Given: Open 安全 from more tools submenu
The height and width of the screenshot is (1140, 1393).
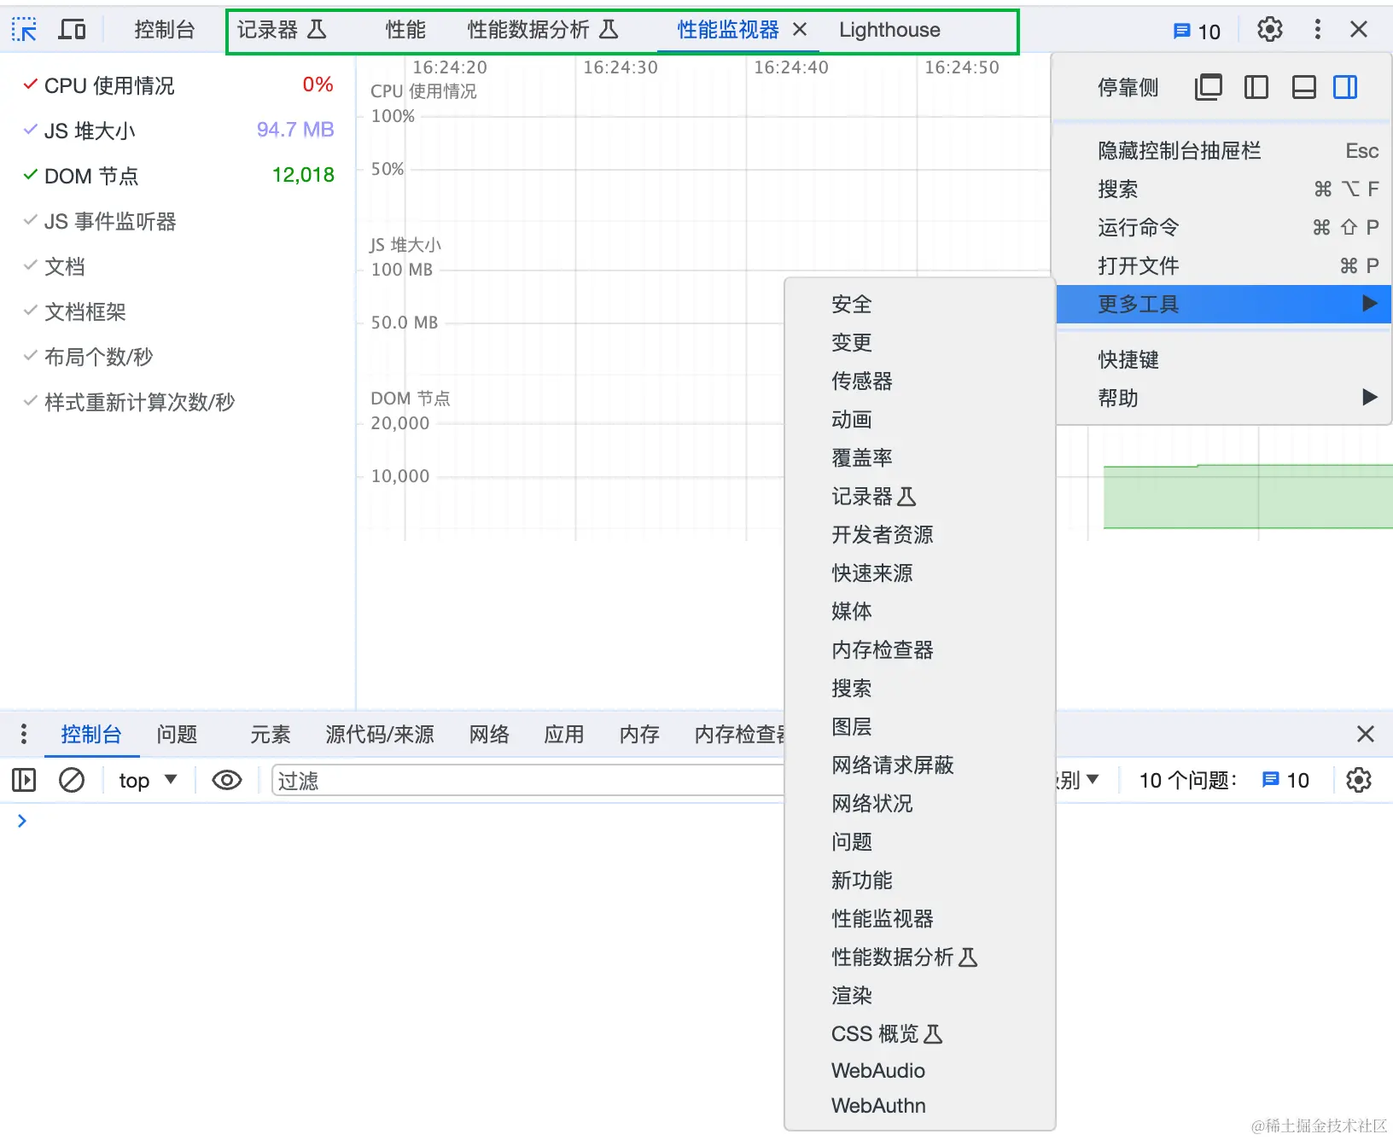Looking at the screenshot, I should click(920, 304).
